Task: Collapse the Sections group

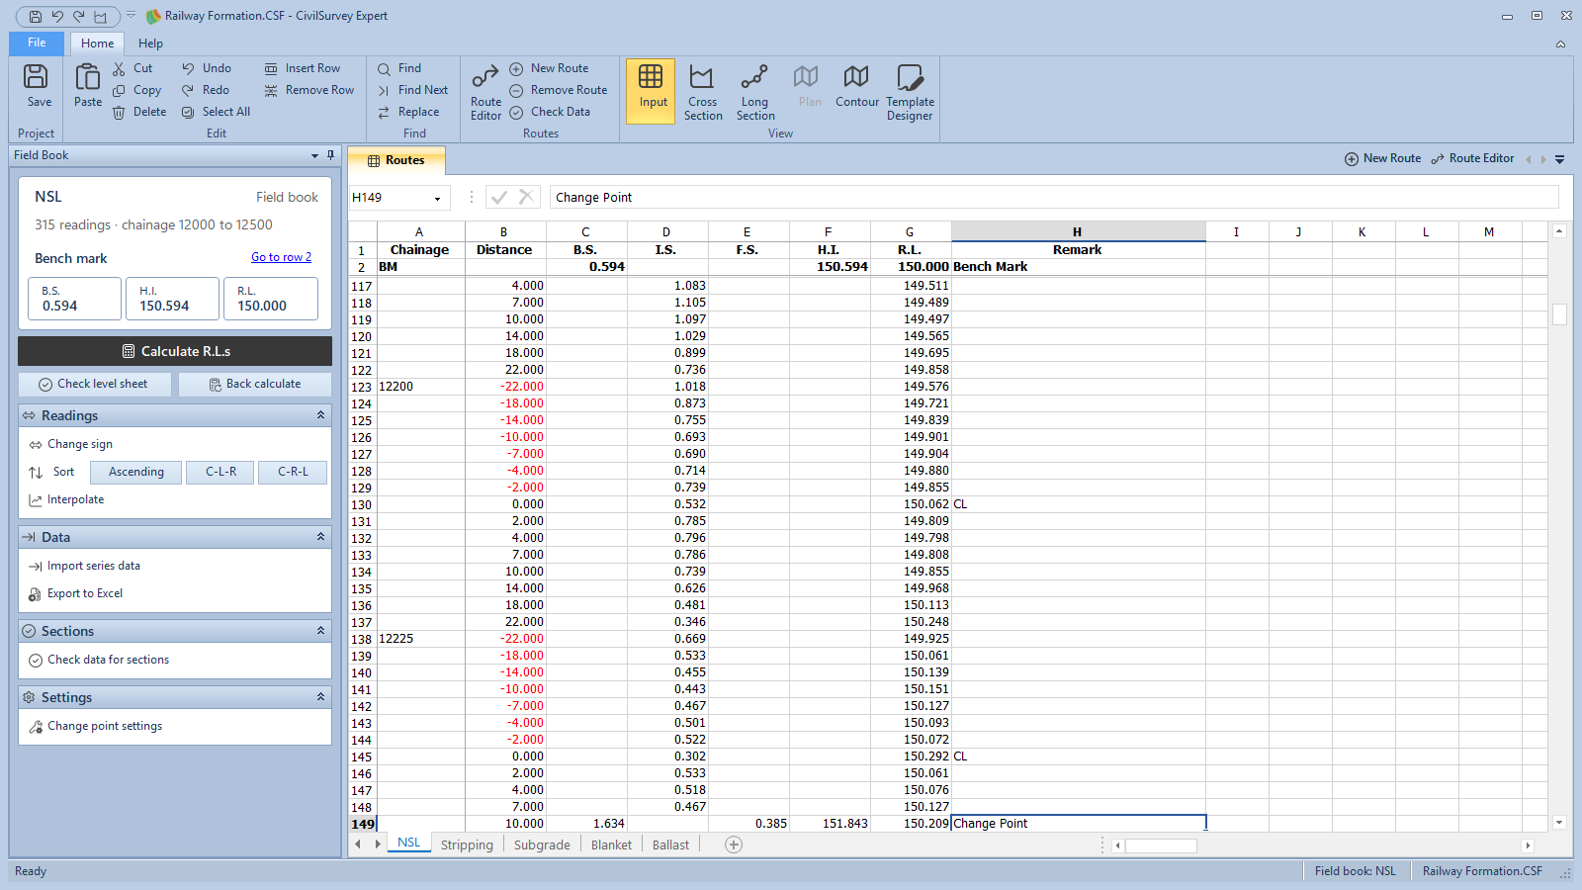Action: tap(320, 631)
